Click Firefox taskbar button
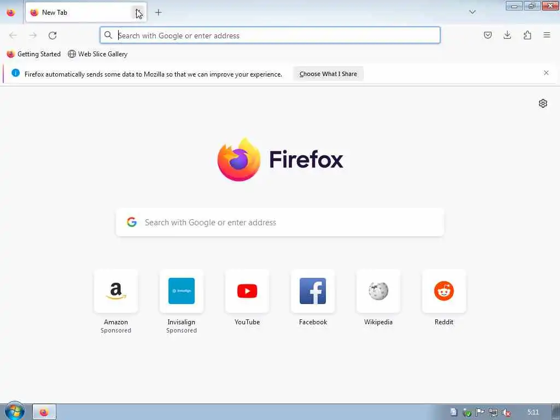This screenshot has height=420, width=560. [44, 412]
